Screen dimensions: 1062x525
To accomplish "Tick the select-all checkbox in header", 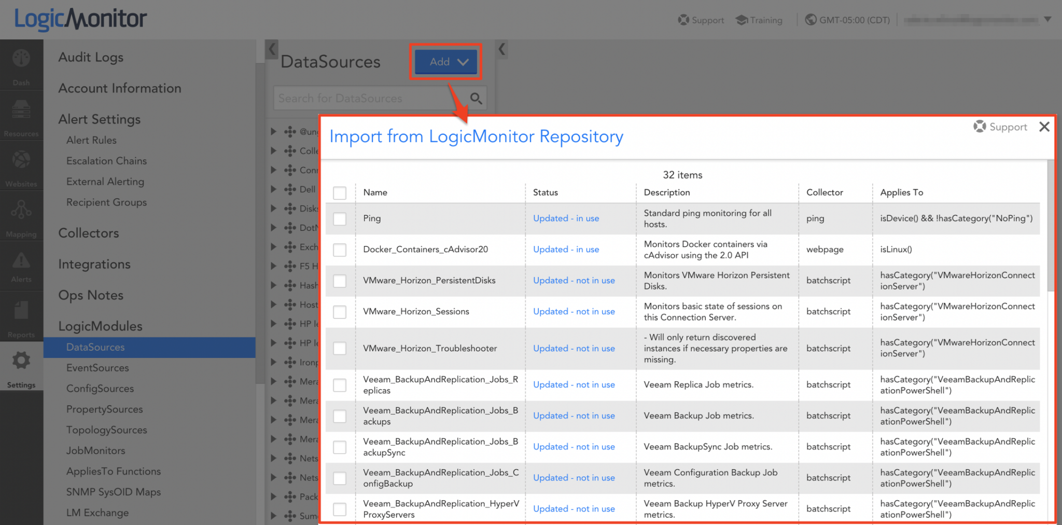I will tap(340, 193).
